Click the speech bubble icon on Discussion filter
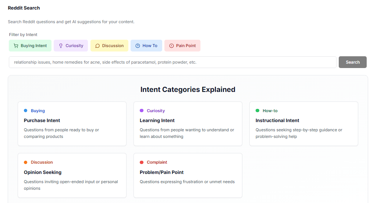This screenshot has height=203, width=370. [x=97, y=46]
